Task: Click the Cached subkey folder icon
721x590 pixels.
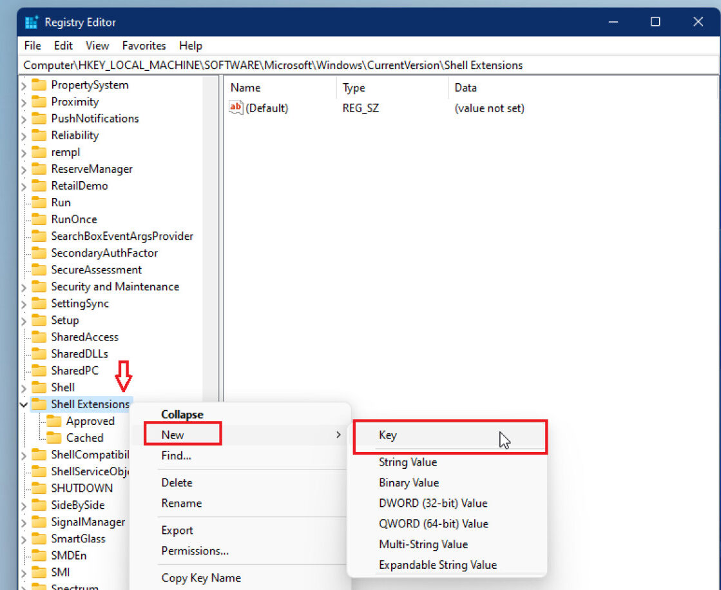Action: (x=54, y=438)
